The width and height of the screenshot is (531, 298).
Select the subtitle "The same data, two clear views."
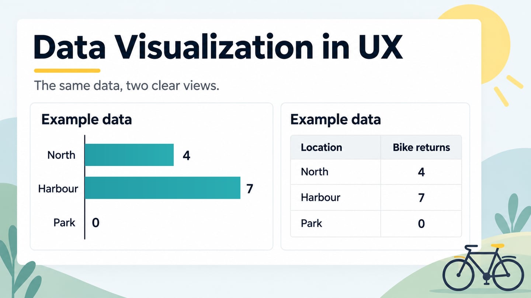(126, 86)
